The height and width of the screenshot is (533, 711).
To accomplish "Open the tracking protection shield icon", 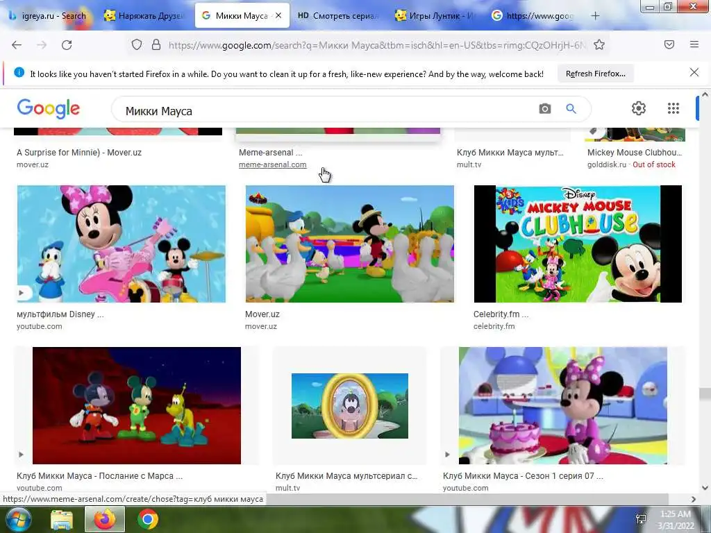I will point(137,44).
